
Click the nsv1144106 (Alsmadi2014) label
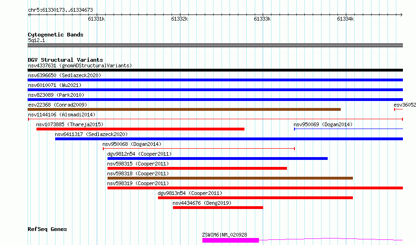pyautogui.click(x=62, y=115)
